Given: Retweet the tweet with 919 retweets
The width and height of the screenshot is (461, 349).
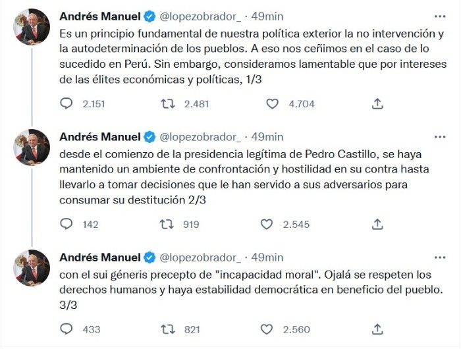Looking at the screenshot, I should point(169,225).
